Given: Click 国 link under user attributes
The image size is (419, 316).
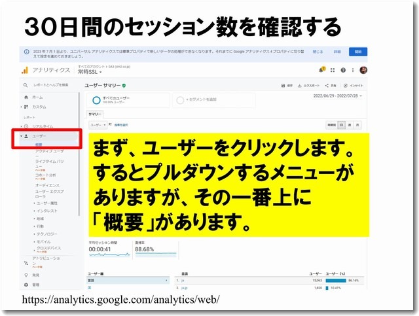Looking at the screenshot, I should pyautogui.click(x=90, y=288).
